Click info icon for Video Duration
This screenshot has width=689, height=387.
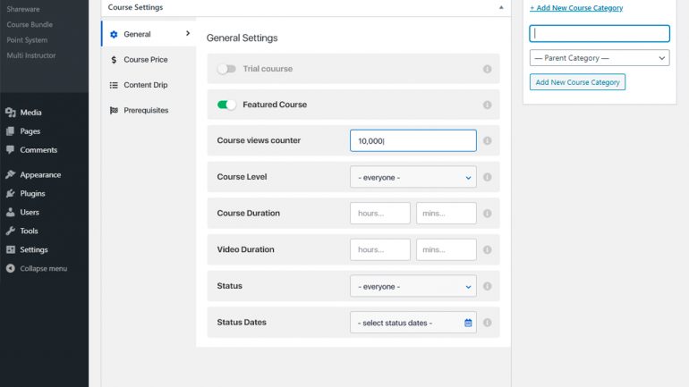point(488,249)
